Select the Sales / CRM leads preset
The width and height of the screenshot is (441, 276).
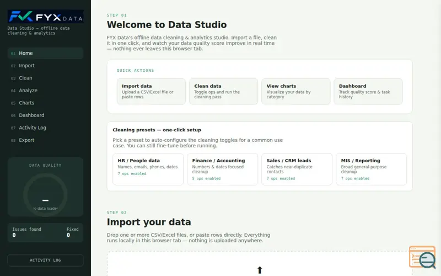click(297, 169)
